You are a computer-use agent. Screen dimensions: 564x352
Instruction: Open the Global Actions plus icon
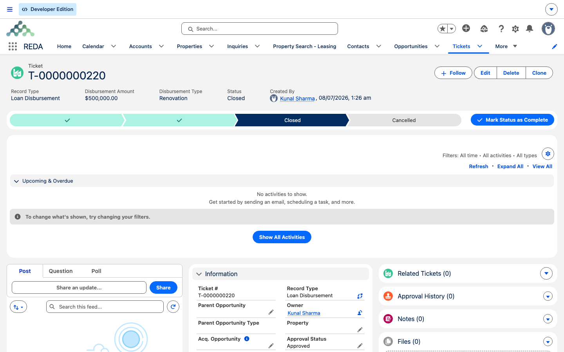pos(466,28)
